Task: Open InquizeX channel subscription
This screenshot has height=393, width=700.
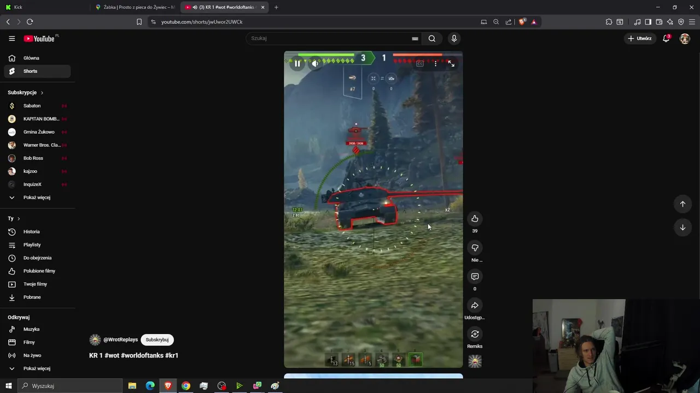Action: pos(37,184)
